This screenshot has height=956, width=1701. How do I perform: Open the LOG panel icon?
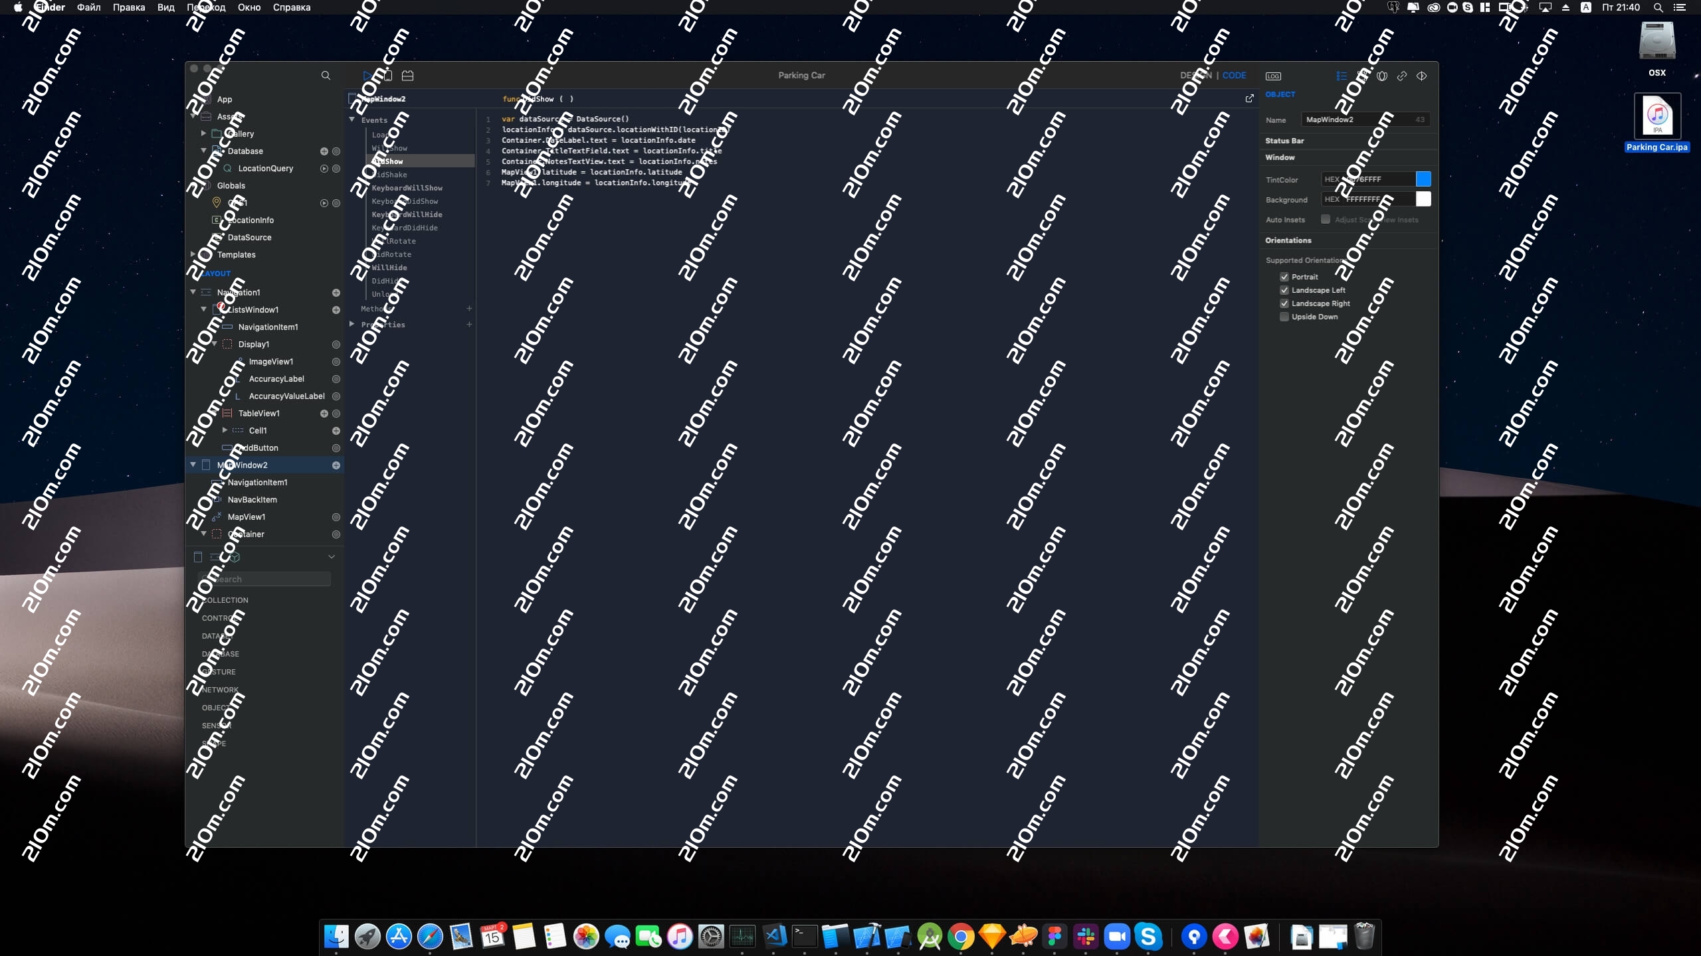(x=1273, y=76)
